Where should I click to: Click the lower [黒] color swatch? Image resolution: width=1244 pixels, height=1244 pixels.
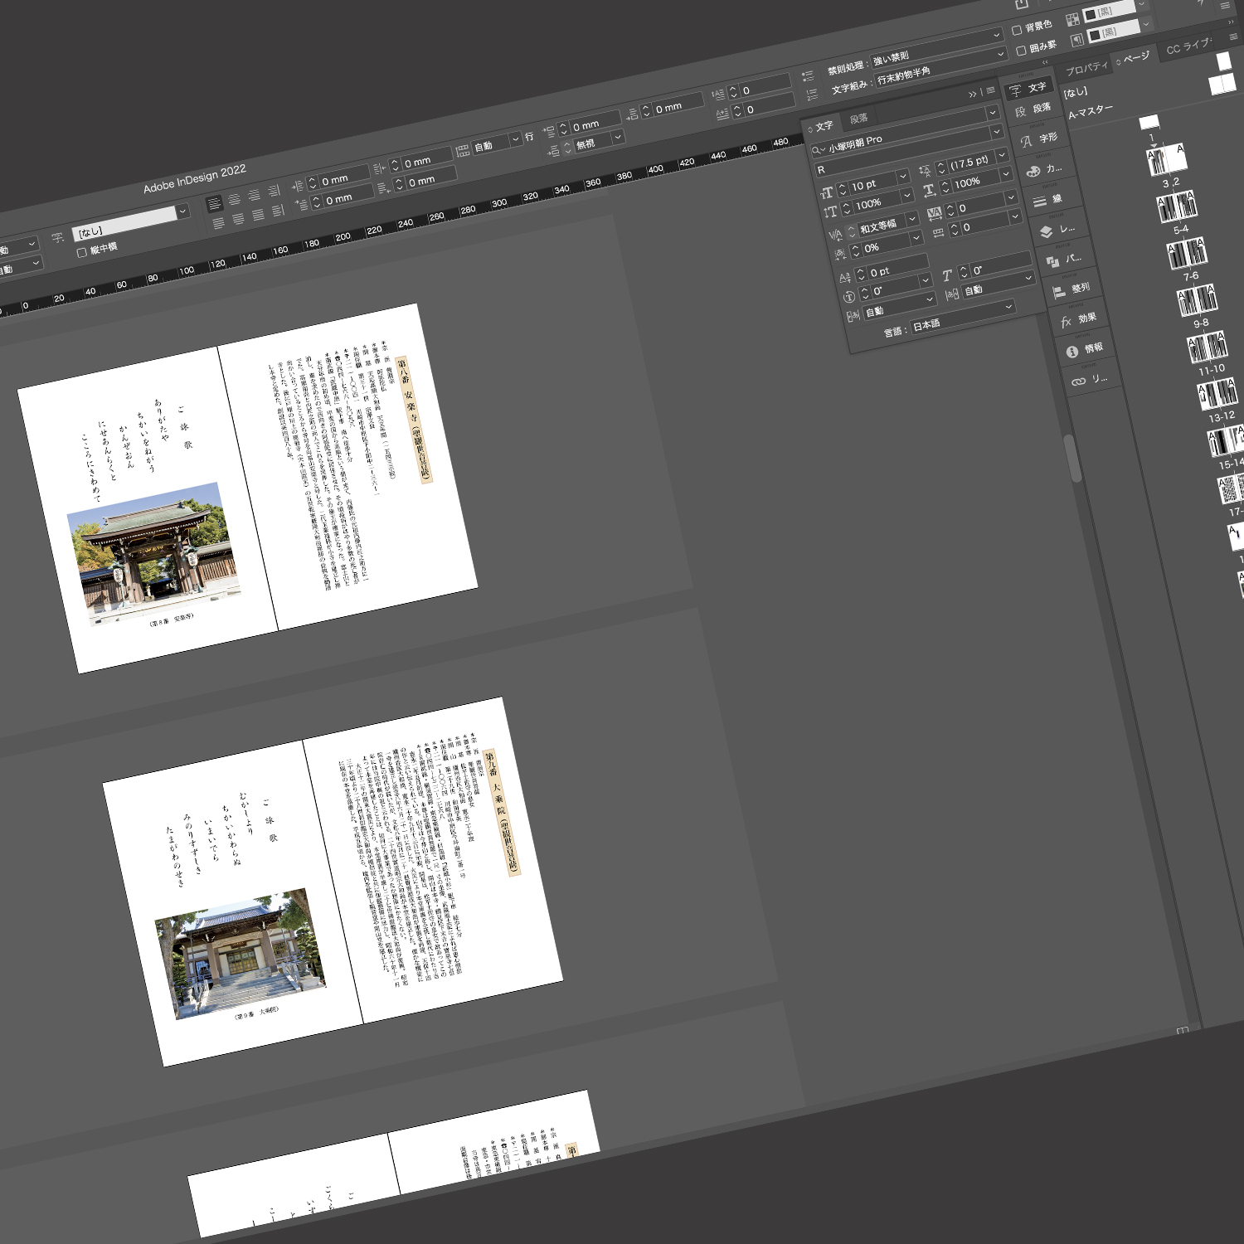click(x=1094, y=35)
